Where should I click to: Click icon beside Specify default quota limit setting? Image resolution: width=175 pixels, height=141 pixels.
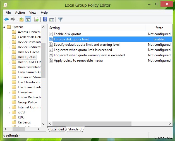[x=51, y=45]
